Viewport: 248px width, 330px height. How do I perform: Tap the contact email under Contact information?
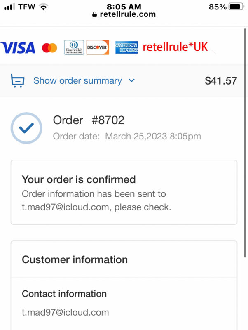coord(65,312)
